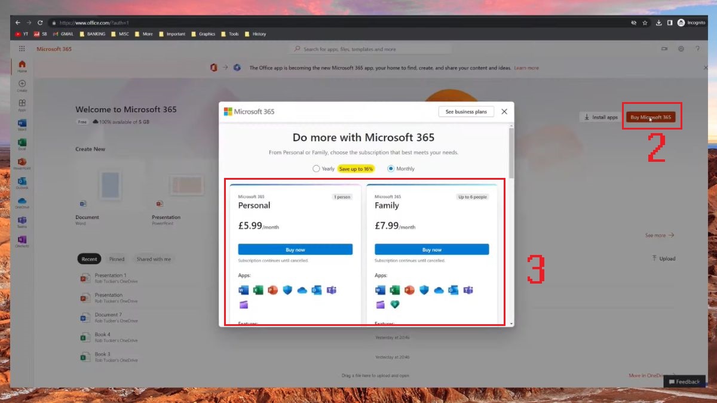Screen dimensions: 717x403
Task: Launch Excel from the left sidebar
Action: tap(22, 144)
